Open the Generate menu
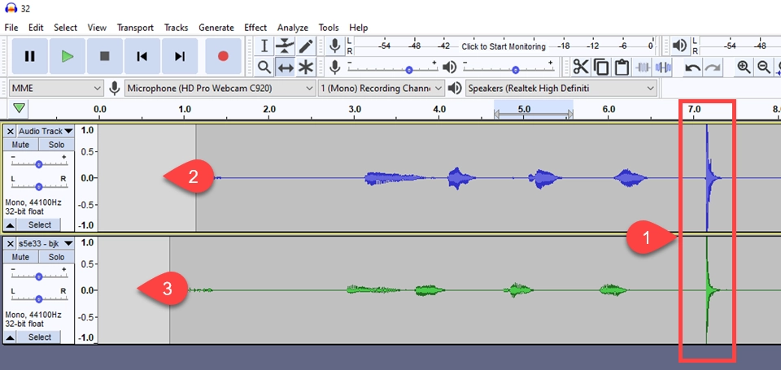Screen dimensions: 781x370 coord(216,28)
